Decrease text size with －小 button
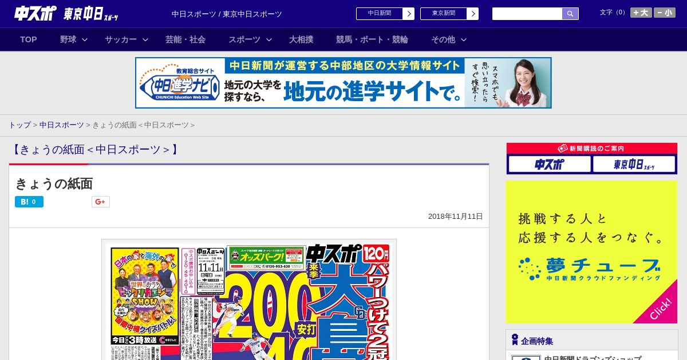The width and height of the screenshot is (687, 360). click(665, 13)
